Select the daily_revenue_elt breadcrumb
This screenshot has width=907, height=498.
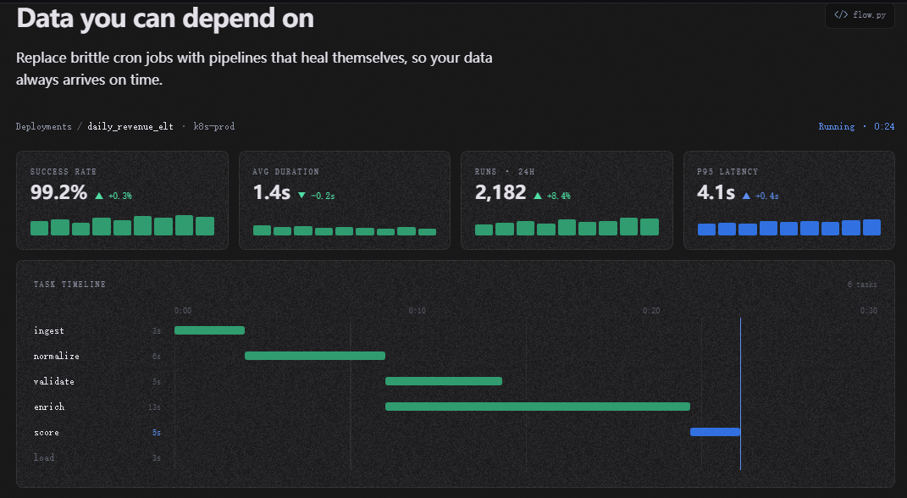(130, 127)
